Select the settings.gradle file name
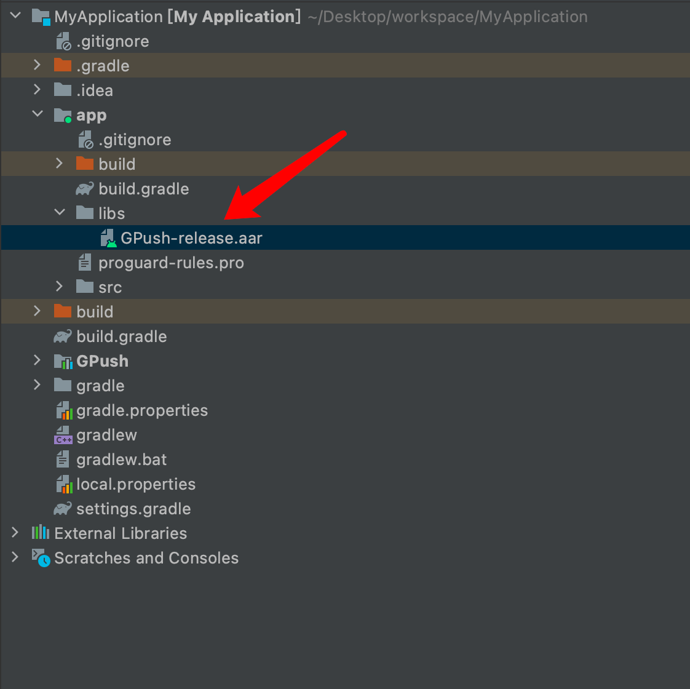Image resolution: width=690 pixels, height=689 pixels. (x=134, y=509)
